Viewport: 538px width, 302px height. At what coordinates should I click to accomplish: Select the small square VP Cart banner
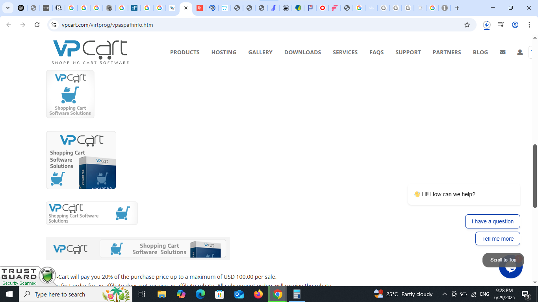point(70,94)
